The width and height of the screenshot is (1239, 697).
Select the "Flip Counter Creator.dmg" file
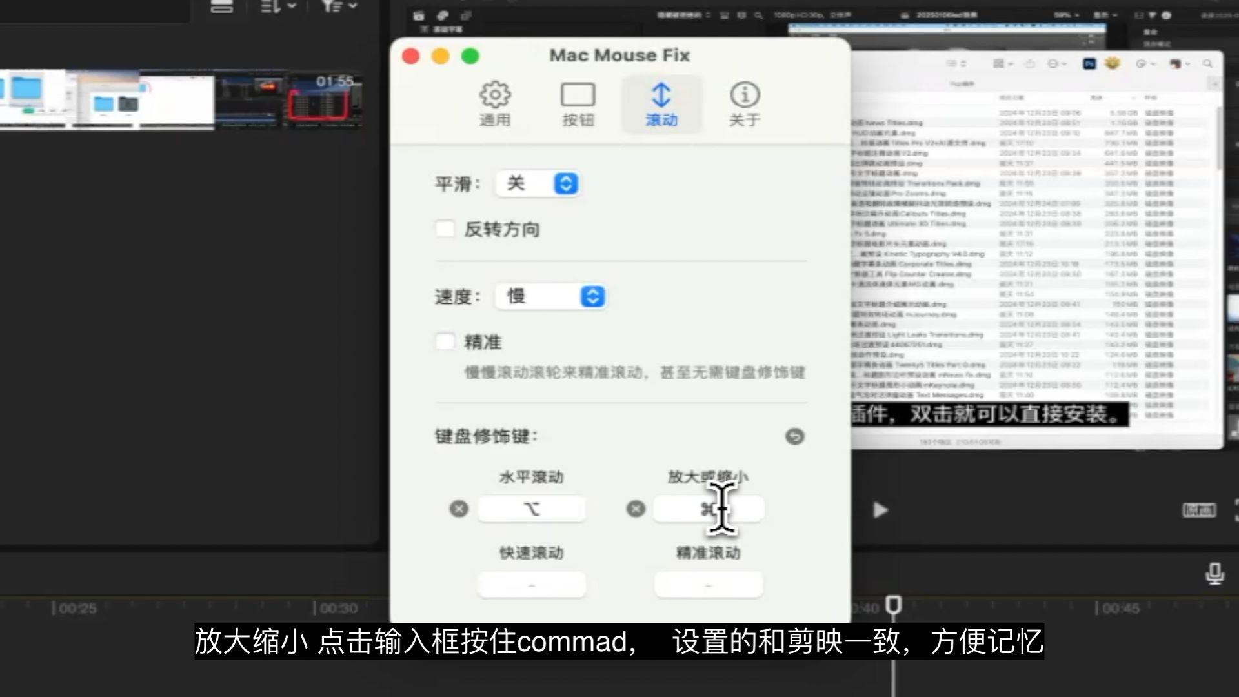[911, 274]
